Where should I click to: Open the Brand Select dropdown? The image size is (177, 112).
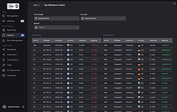pos(57,27)
